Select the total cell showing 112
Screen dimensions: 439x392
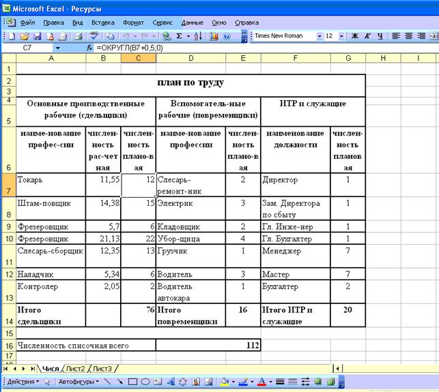(208, 346)
